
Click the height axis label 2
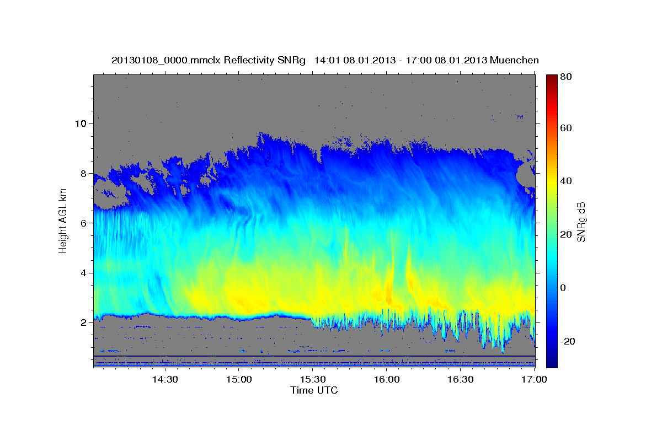coord(84,322)
